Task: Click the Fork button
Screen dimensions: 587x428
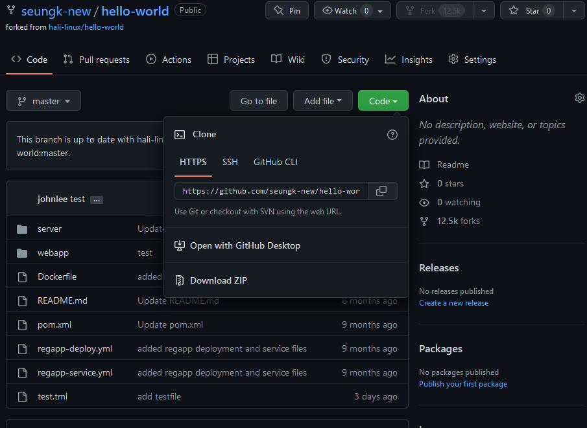Action: tap(435, 10)
